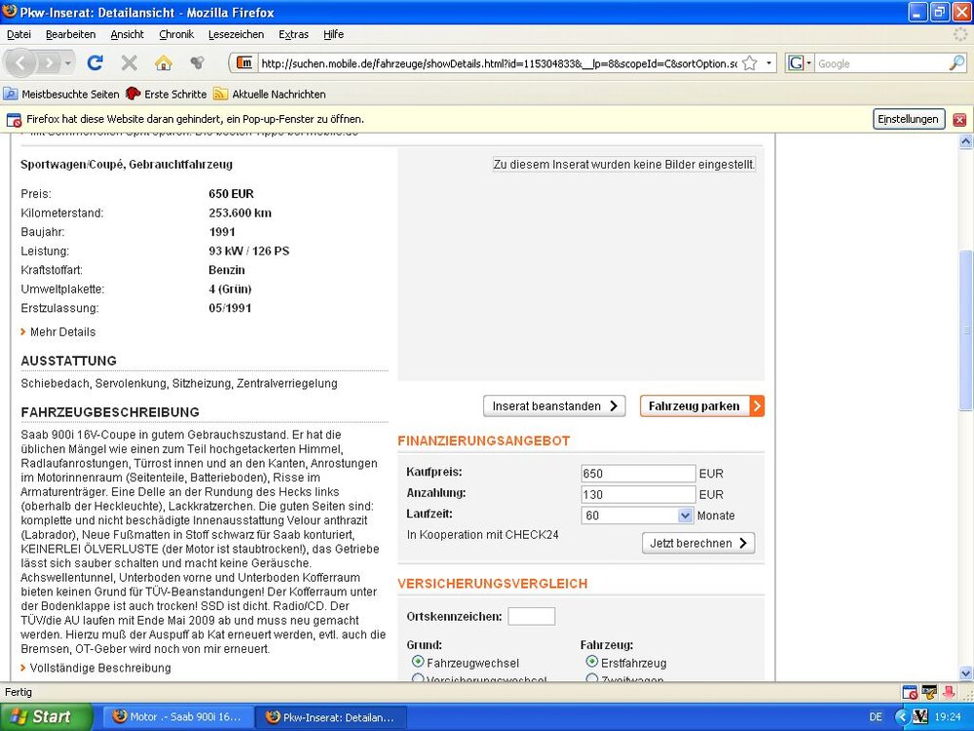Open the Aktuelle Nachrichten feed bookmark
The height and width of the screenshot is (731, 974).
pos(270,95)
